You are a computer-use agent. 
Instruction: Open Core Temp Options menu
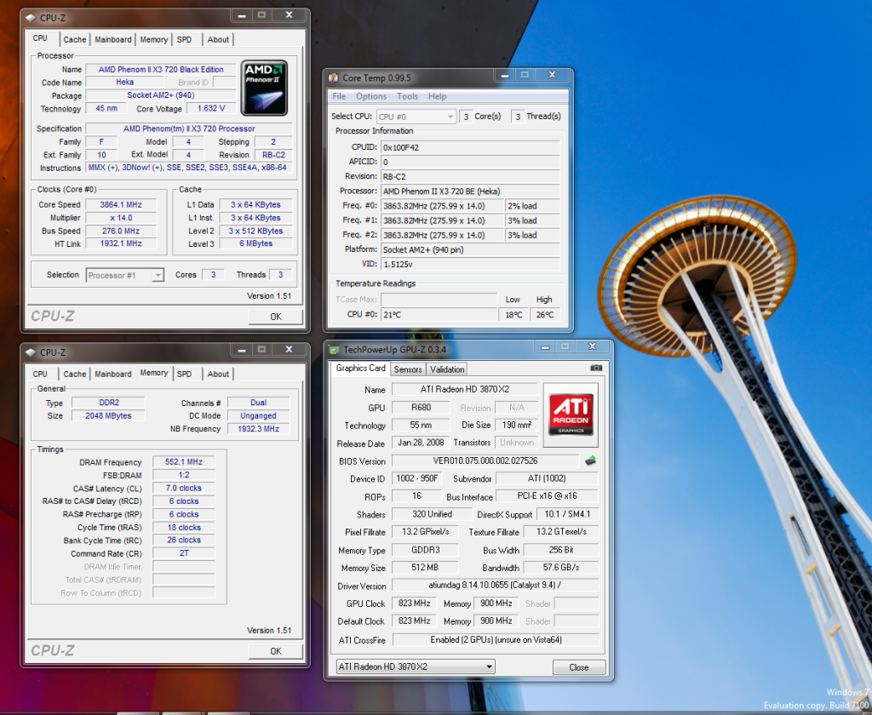pos(371,96)
